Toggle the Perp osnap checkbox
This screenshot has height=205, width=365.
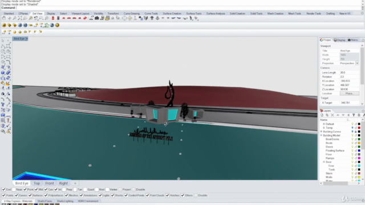pyautogui.click(x=64, y=190)
